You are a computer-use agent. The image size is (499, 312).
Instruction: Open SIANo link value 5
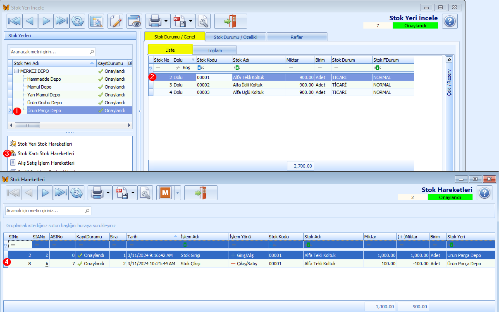coord(47,264)
